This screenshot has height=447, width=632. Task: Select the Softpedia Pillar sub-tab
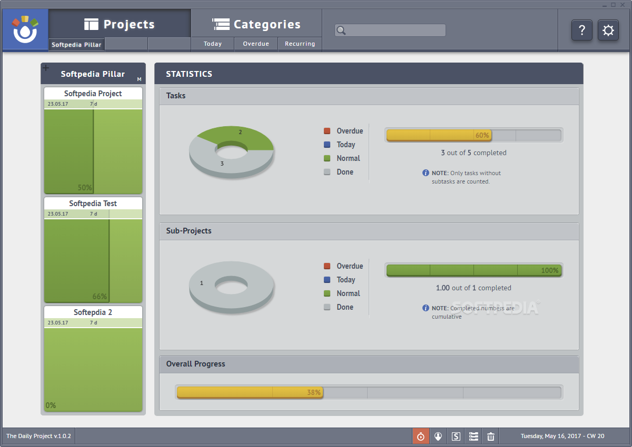(x=76, y=45)
